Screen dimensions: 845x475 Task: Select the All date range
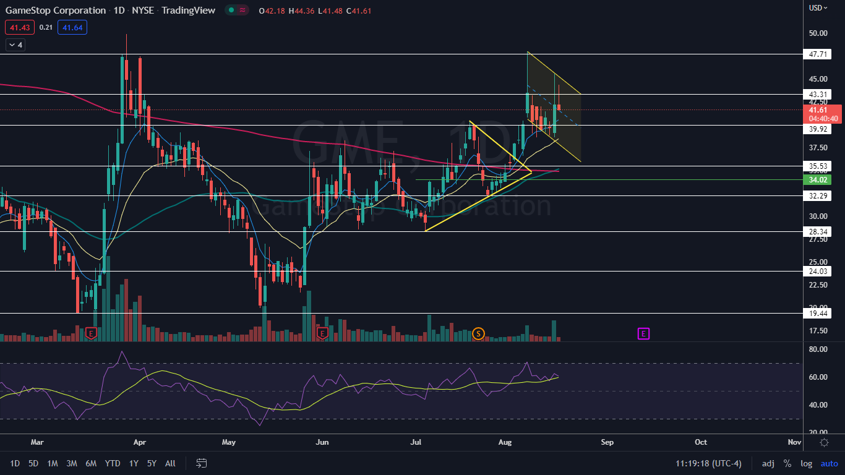[x=171, y=463]
